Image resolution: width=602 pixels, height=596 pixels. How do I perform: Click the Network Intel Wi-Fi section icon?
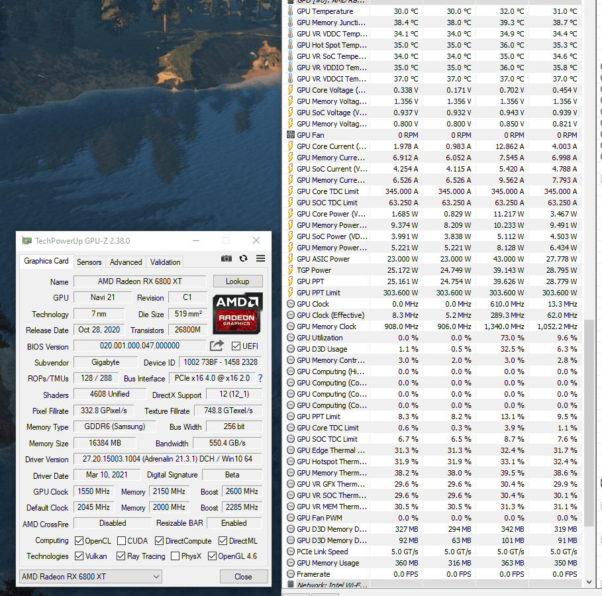[291, 584]
